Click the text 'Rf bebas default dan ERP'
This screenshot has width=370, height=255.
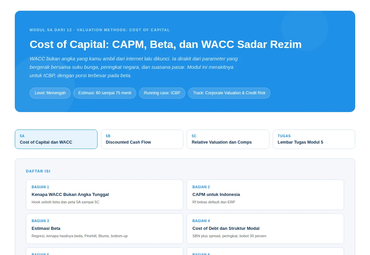[214, 202]
